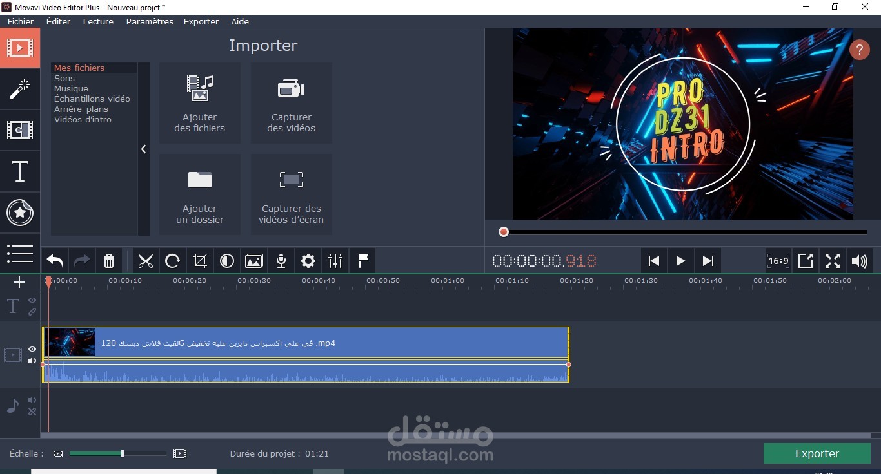Click the timeline horizontal scrollbar
Viewport: 881px width, 474px height.
(457, 435)
